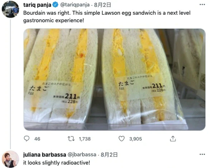
Task: Click tariq panja's verified badge
Action: click(56, 5)
